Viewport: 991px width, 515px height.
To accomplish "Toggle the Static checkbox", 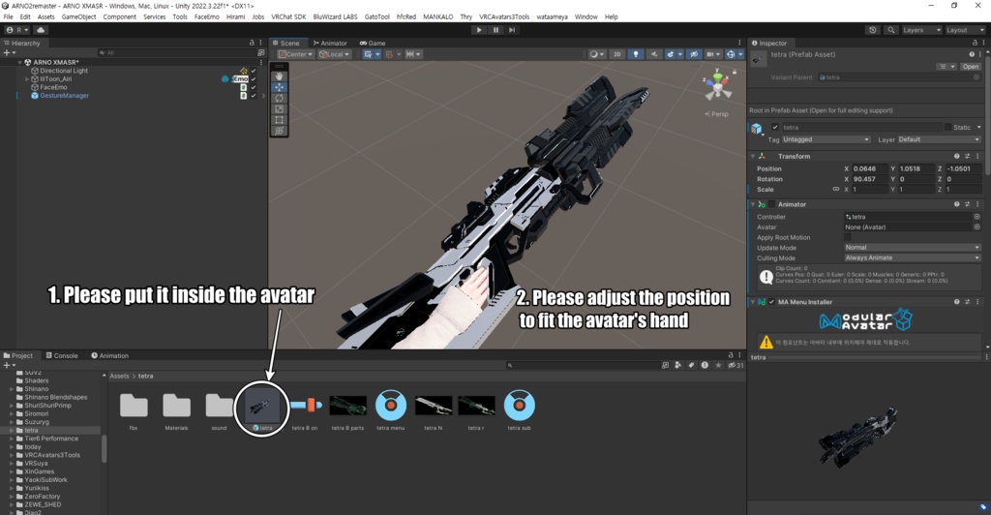I will pos(947,127).
